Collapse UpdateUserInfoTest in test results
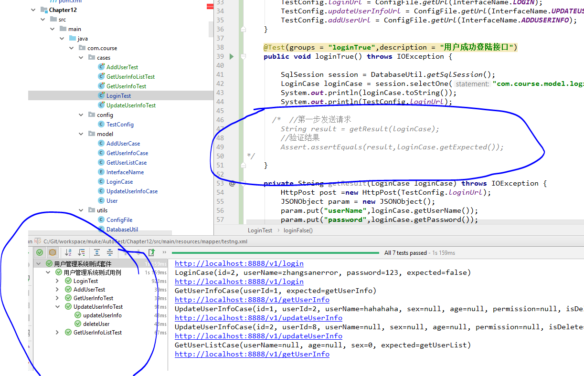 point(57,307)
